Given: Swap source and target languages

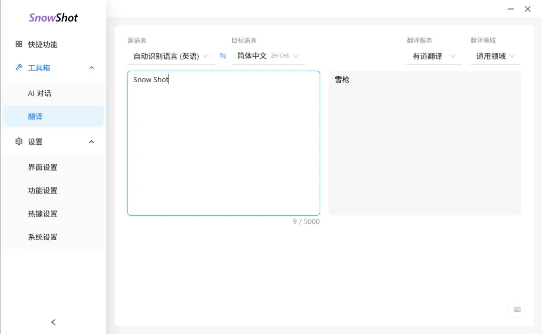Looking at the screenshot, I should click(223, 56).
